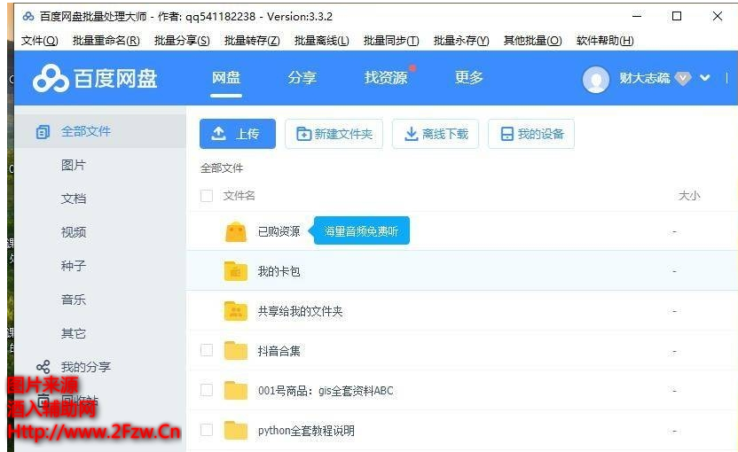Click the VIP diamond badge icon
Screen dimensions: 738x452
click(683, 78)
